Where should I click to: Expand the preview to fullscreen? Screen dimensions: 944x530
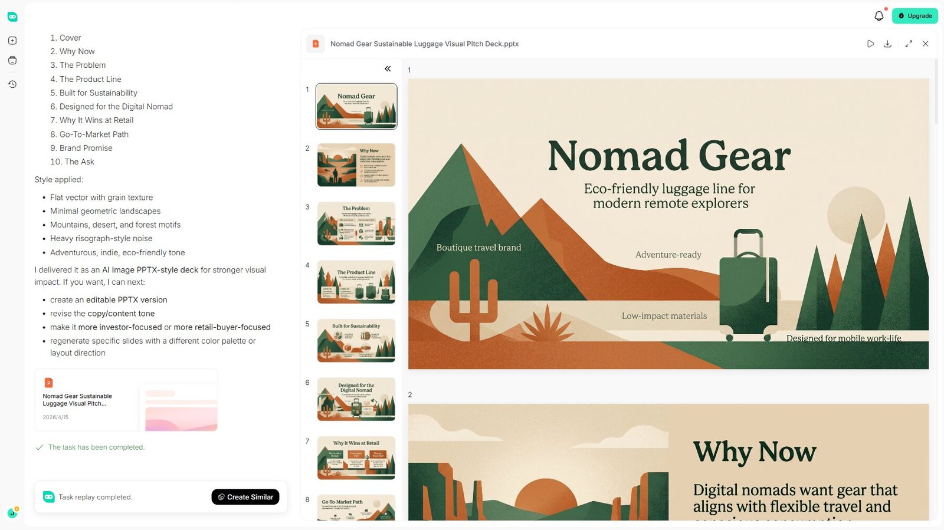[x=909, y=44]
